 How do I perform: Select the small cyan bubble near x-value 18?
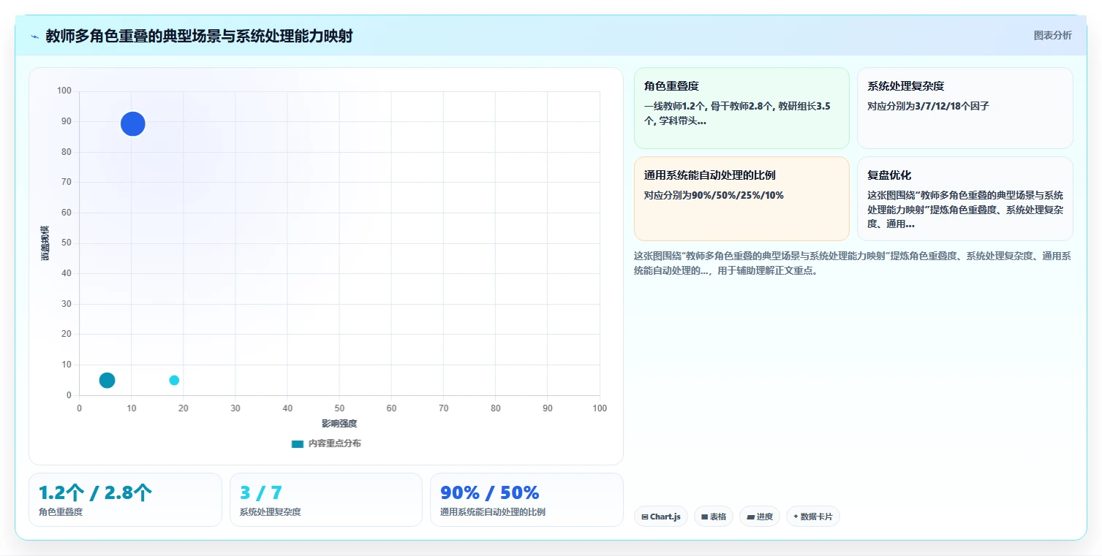174,380
